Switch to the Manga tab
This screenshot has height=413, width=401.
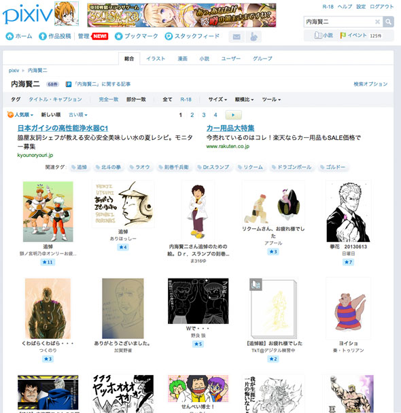[x=182, y=58]
